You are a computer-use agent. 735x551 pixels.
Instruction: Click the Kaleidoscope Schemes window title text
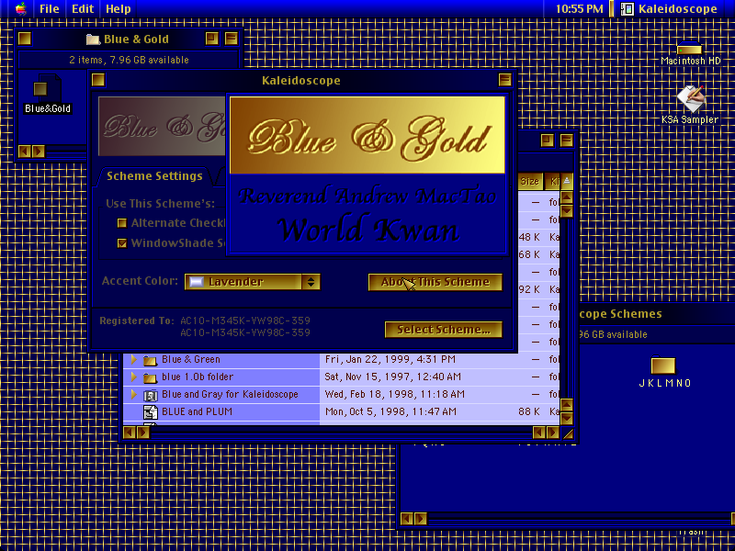(621, 314)
